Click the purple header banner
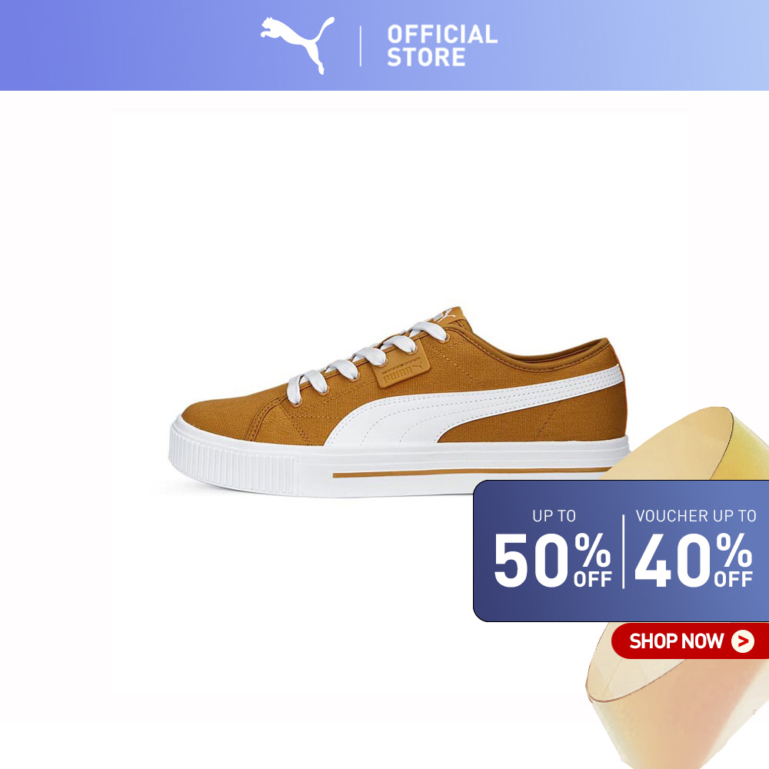 (x=384, y=45)
